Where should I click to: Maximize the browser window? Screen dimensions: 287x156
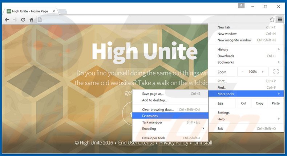tap(266, 7)
